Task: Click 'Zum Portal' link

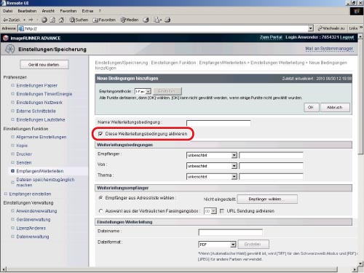Action: 271,37
